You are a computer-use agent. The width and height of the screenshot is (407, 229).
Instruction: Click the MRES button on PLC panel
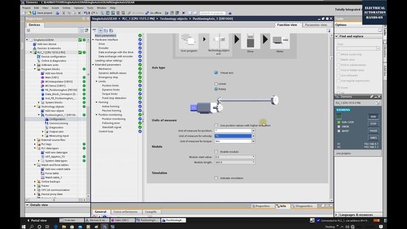click(x=373, y=138)
